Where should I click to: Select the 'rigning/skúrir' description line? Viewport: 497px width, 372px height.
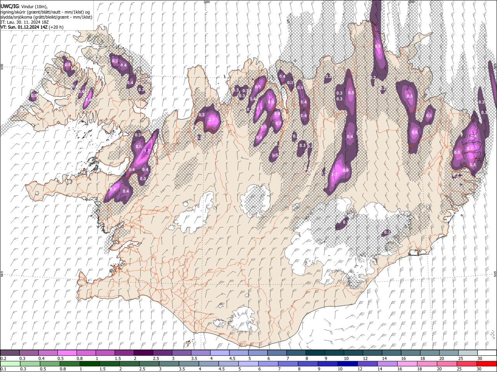point(45,12)
